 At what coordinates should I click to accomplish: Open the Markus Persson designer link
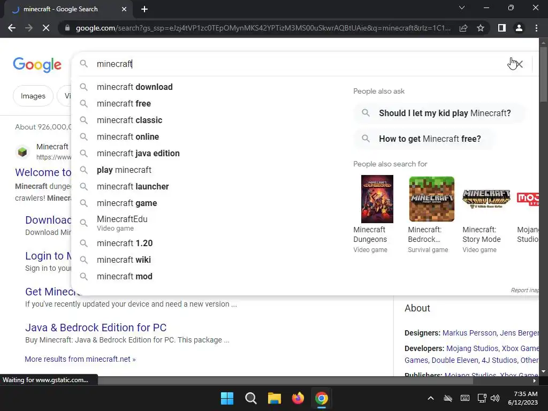click(469, 333)
